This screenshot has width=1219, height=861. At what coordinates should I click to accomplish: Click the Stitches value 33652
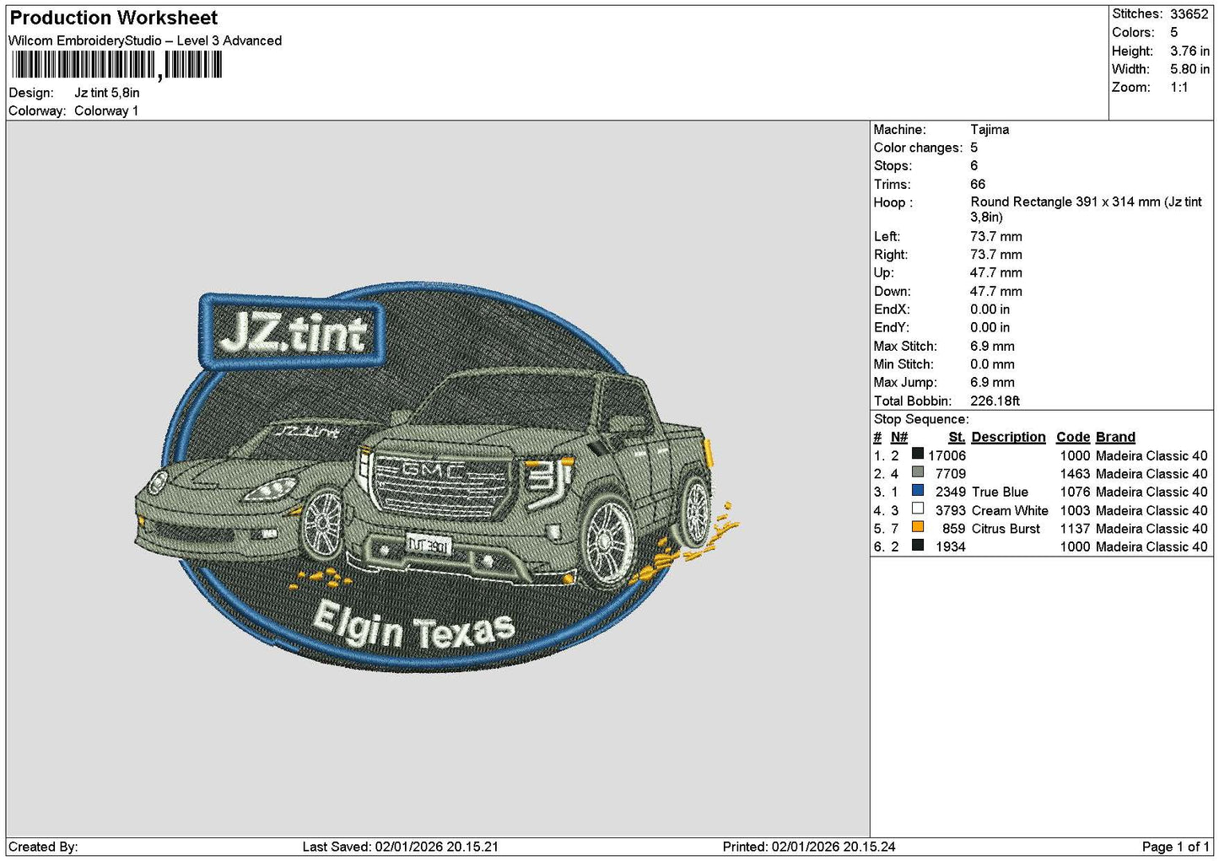point(1189,14)
